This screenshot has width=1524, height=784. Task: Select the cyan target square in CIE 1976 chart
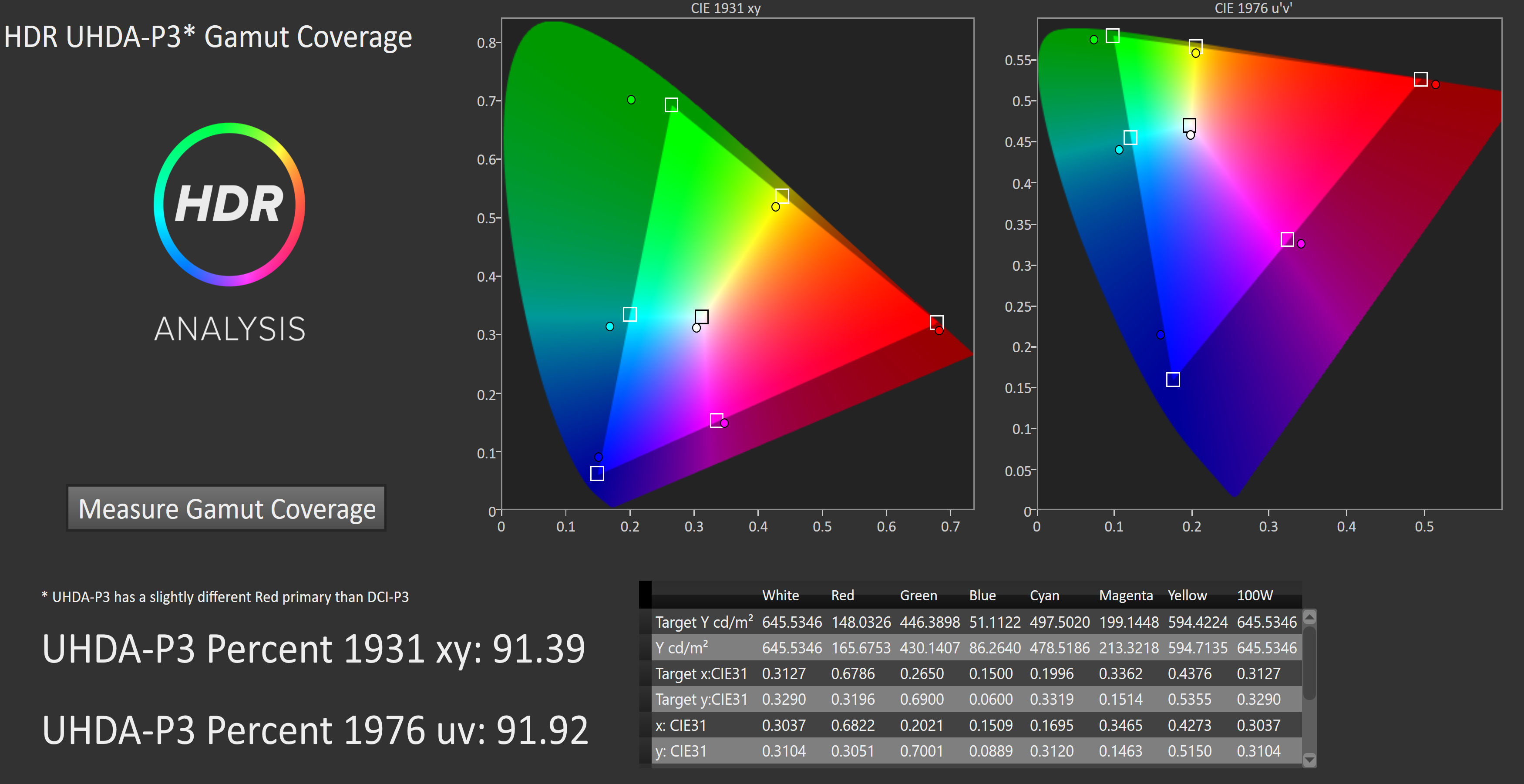pos(1130,137)
